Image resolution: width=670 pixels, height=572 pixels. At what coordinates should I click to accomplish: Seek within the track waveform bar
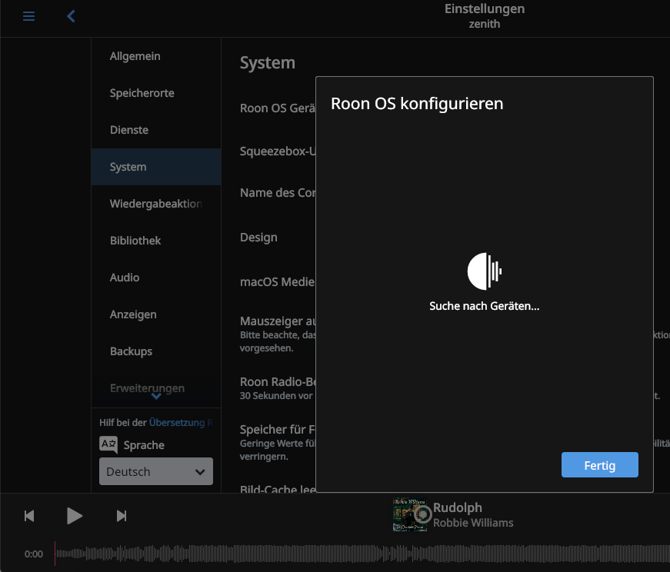362,553
